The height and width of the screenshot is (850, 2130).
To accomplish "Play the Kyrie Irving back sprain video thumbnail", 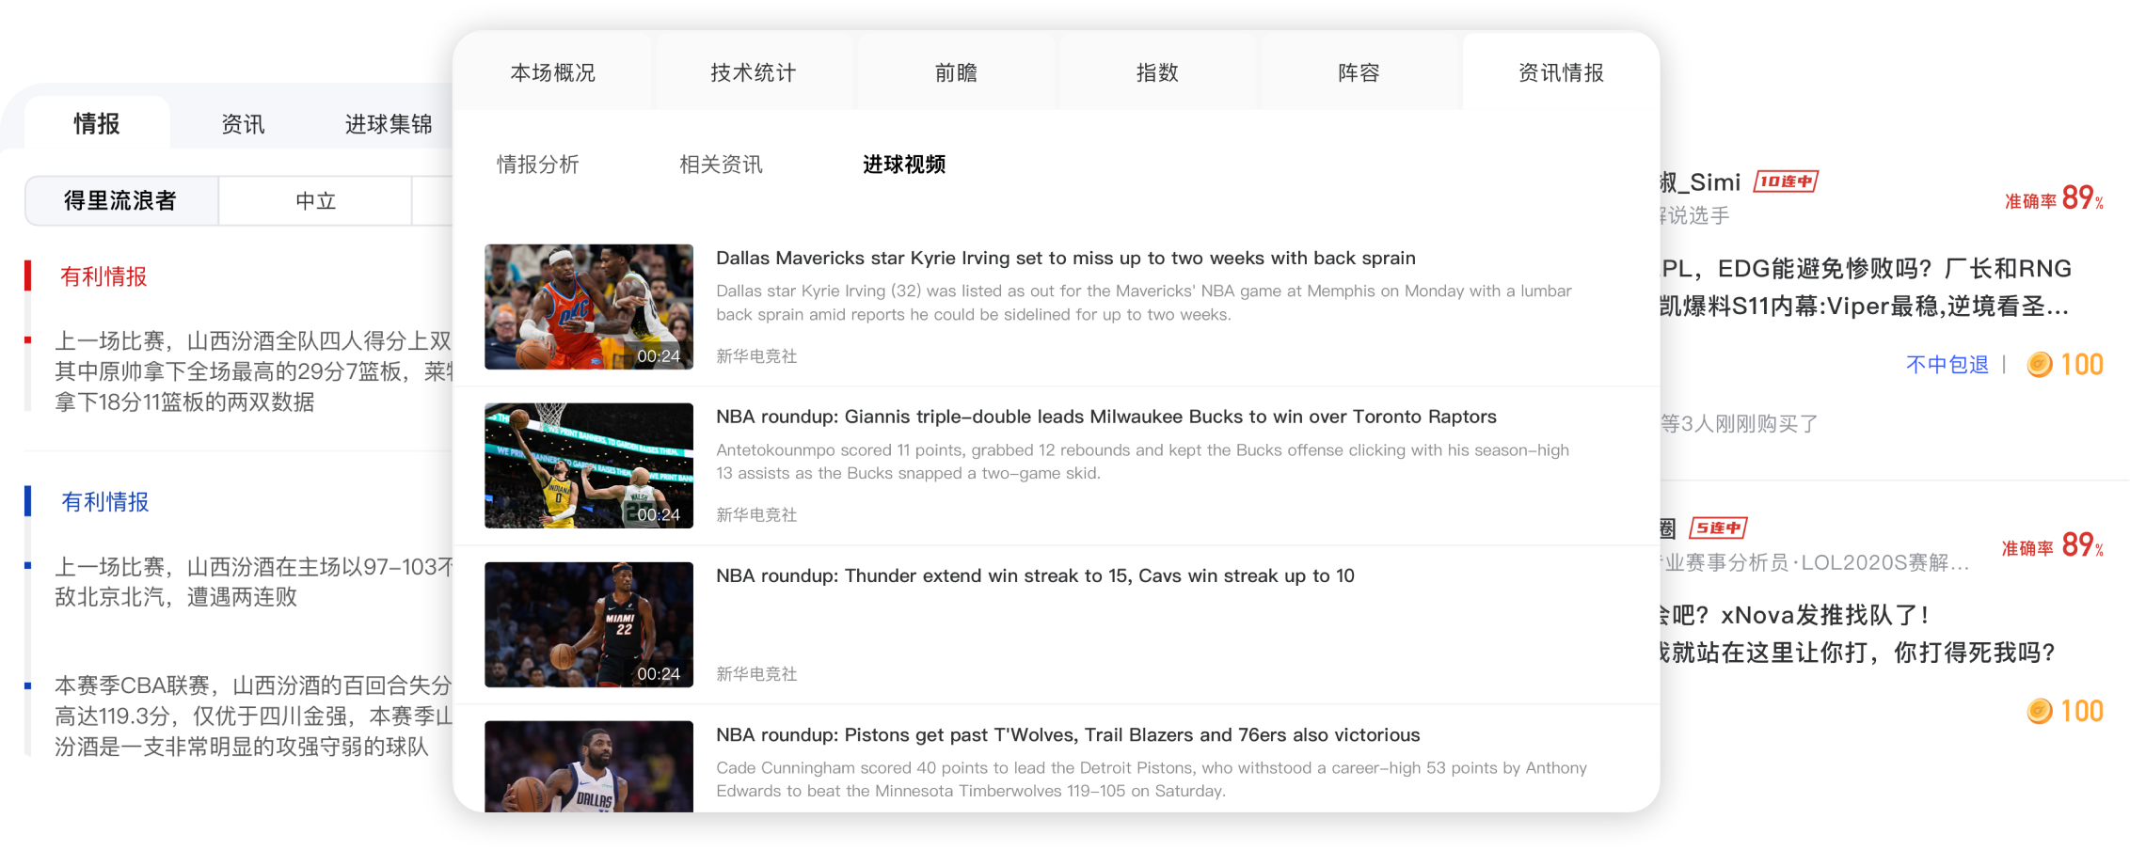I will [589, 307].
